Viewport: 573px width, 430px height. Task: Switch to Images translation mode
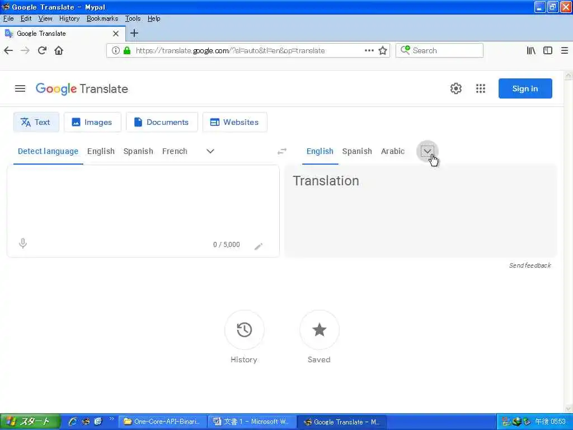point(92,122)
